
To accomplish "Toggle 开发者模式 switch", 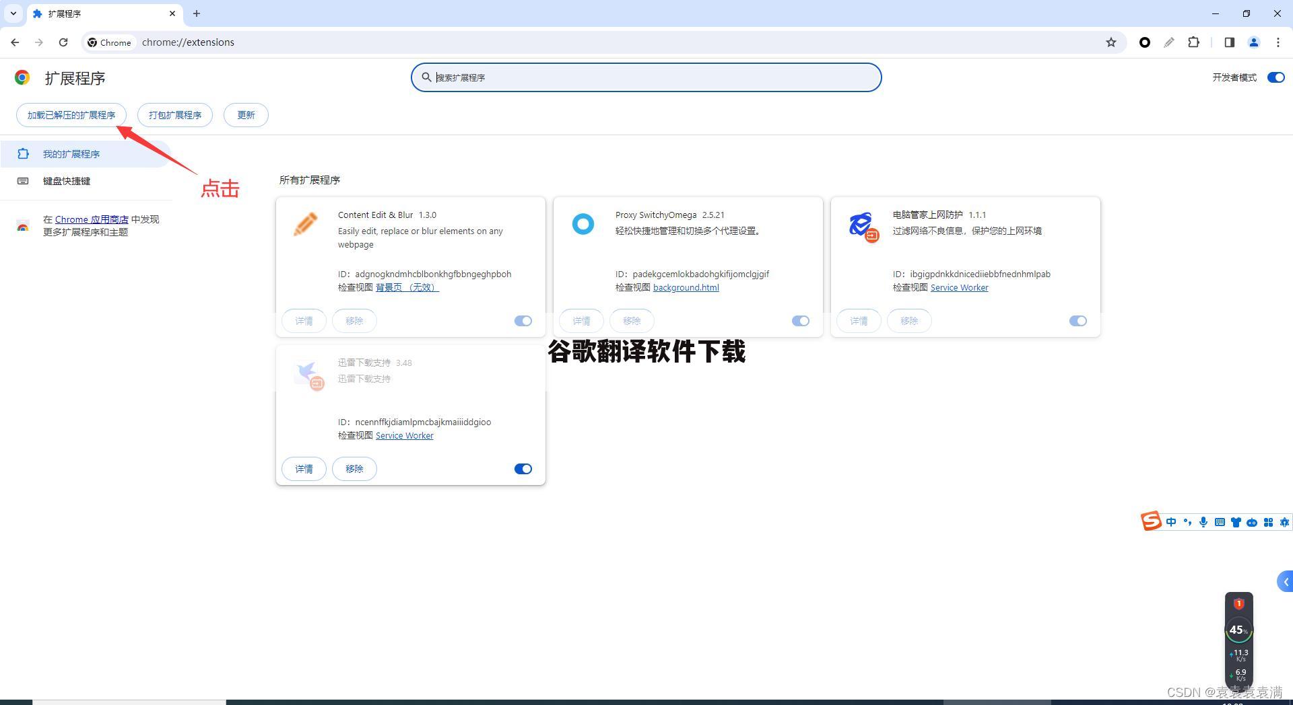I will coord(1275,77).
